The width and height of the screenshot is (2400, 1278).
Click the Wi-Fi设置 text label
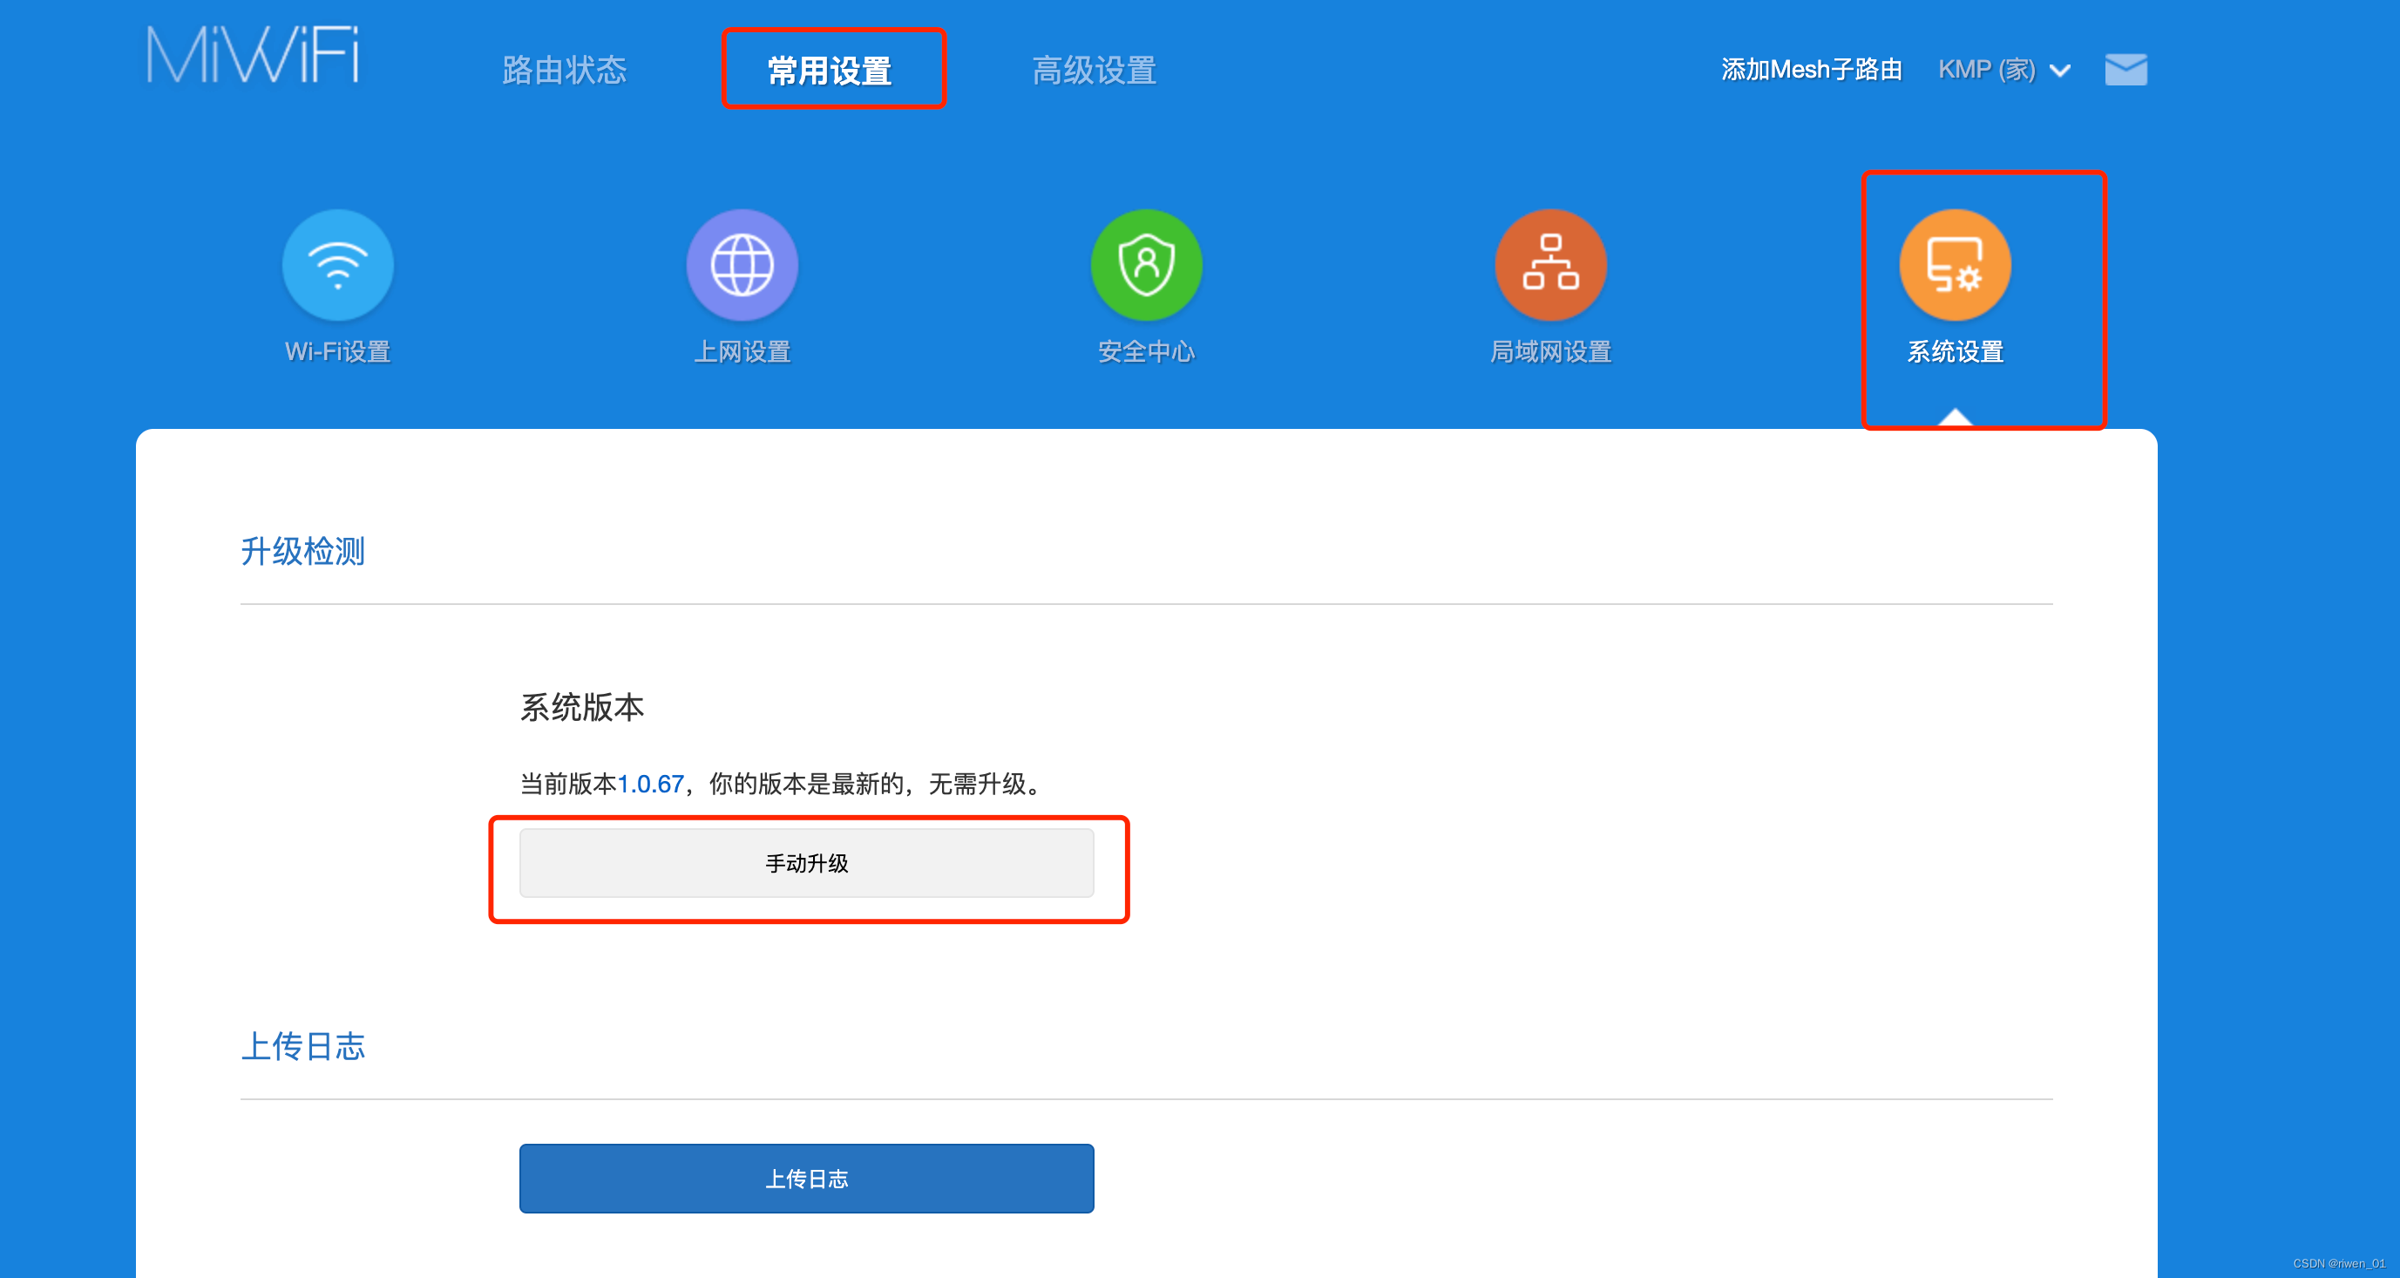337,352
